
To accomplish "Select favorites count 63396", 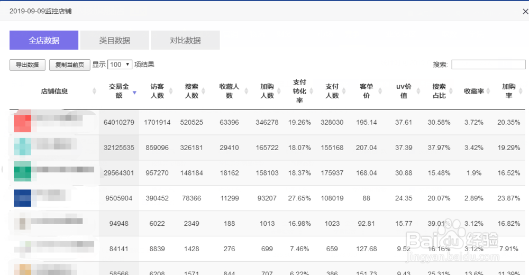I will click(x=230, y=123).
